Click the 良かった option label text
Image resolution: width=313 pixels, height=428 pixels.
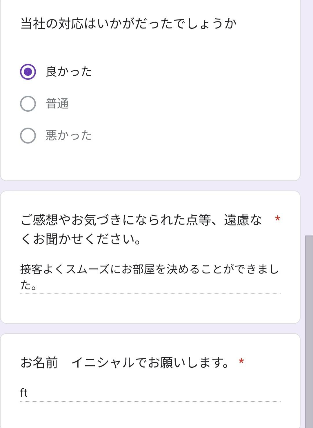click(x=69, y=72)
